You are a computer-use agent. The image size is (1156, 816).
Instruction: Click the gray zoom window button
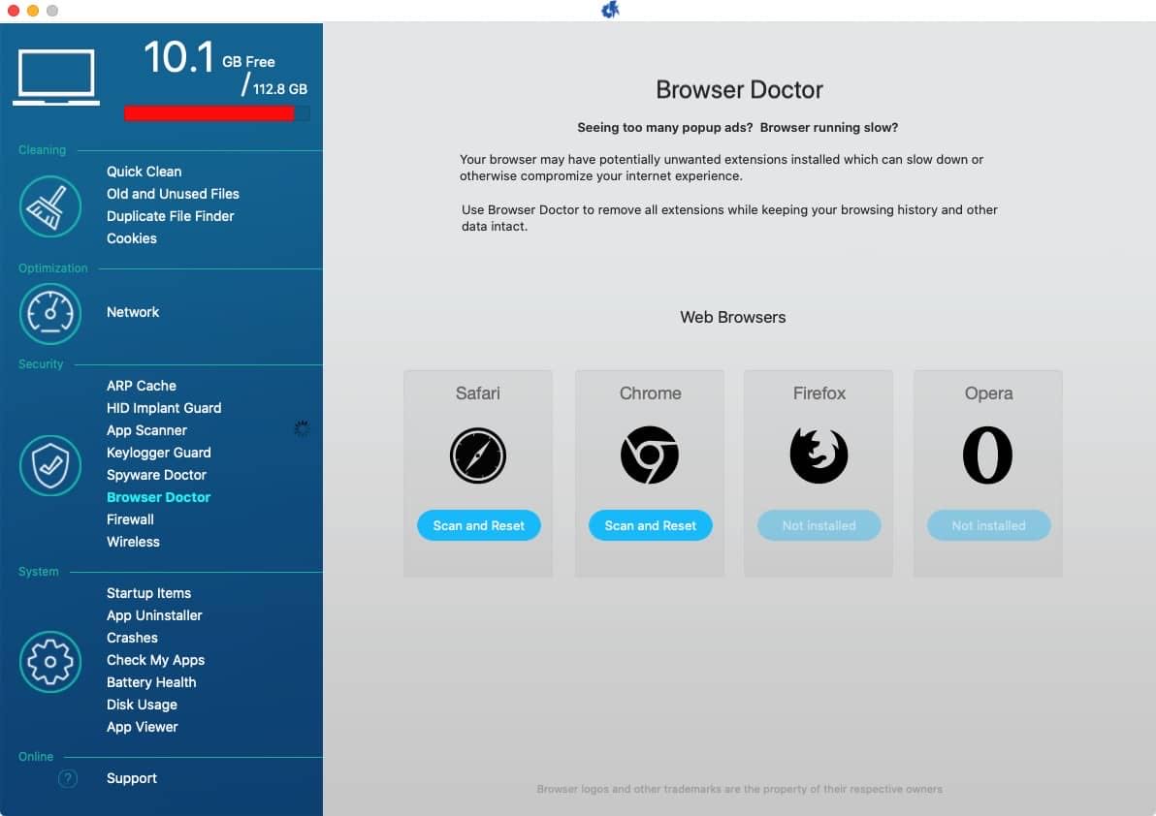pos(52,11)
